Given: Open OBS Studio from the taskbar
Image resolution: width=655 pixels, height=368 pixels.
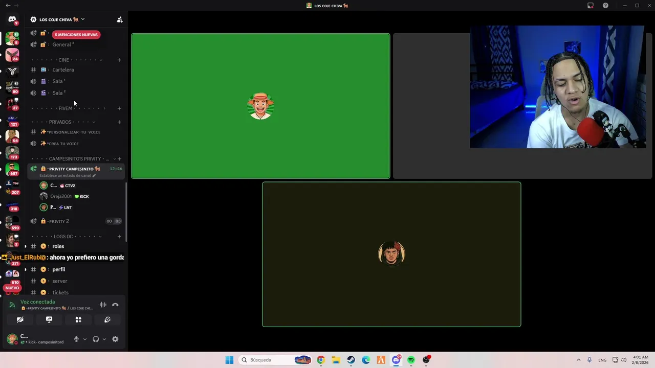Looking at the screenshot, I should point(426,360).
